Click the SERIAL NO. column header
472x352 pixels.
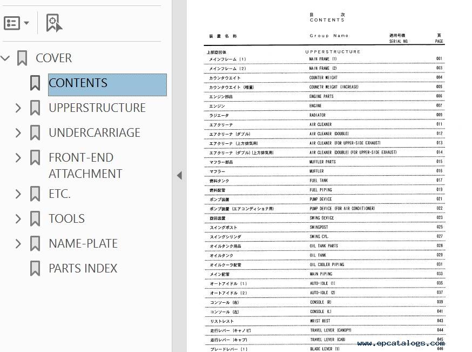(399, 41)
